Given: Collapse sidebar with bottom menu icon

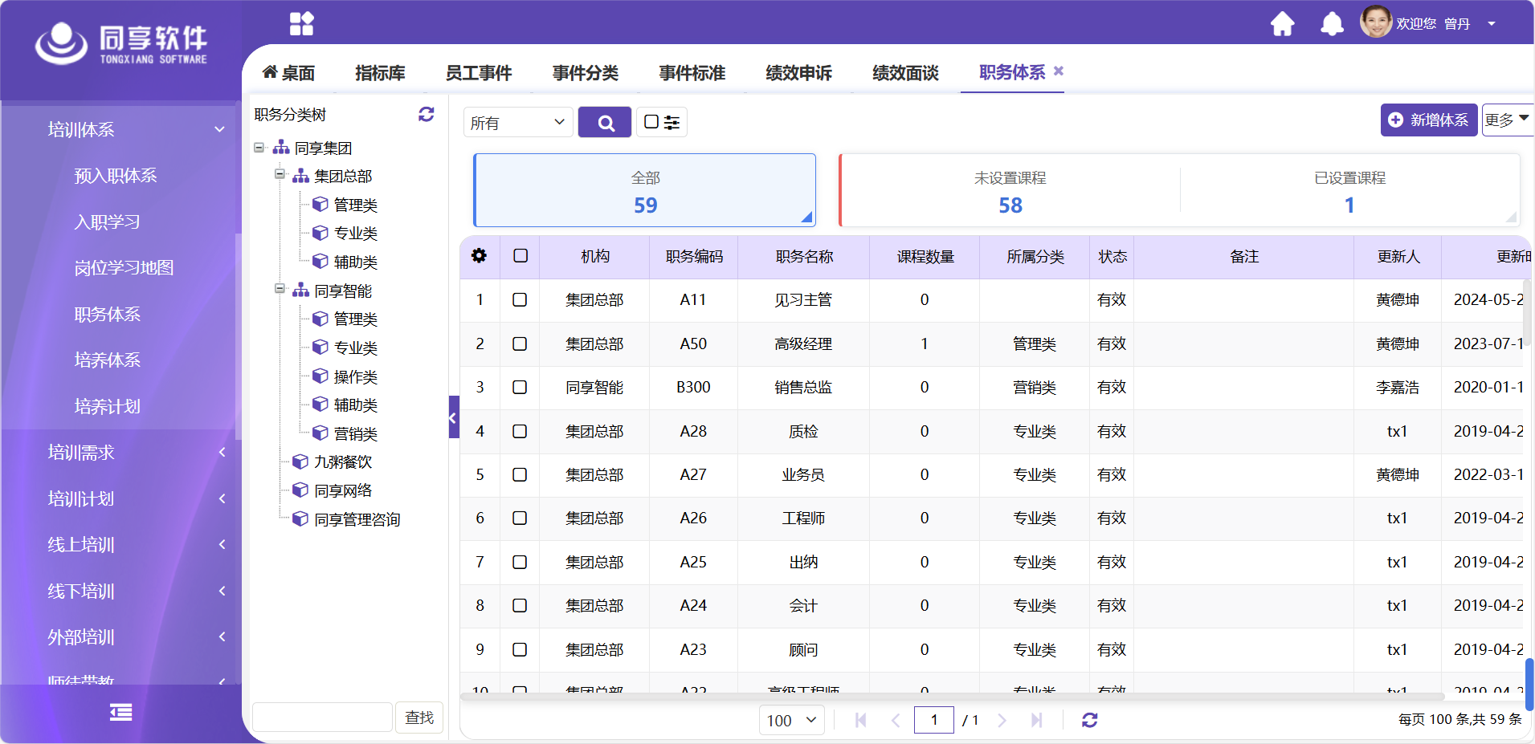Looking at the screenshot, I should click(x=120, y=713).
